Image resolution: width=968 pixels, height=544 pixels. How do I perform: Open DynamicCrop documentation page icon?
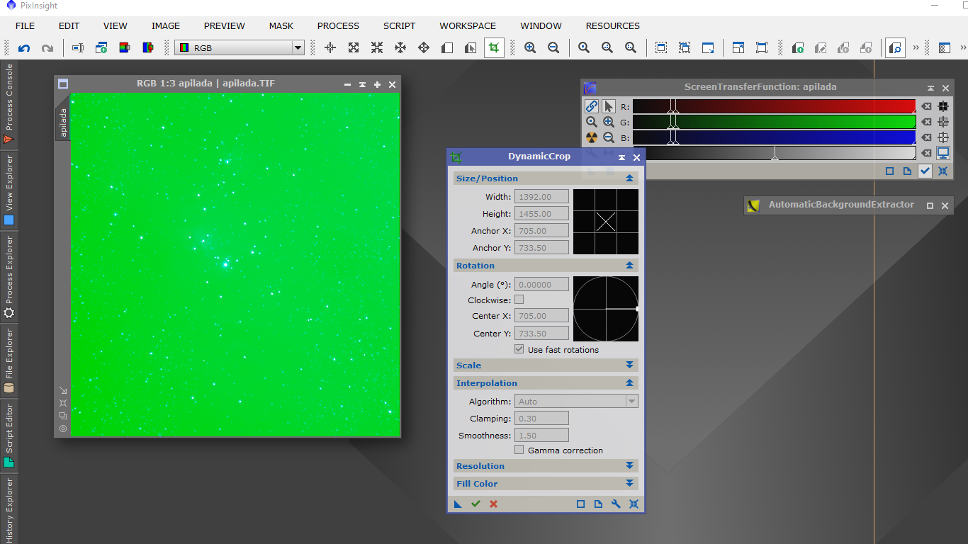(598, 504)
